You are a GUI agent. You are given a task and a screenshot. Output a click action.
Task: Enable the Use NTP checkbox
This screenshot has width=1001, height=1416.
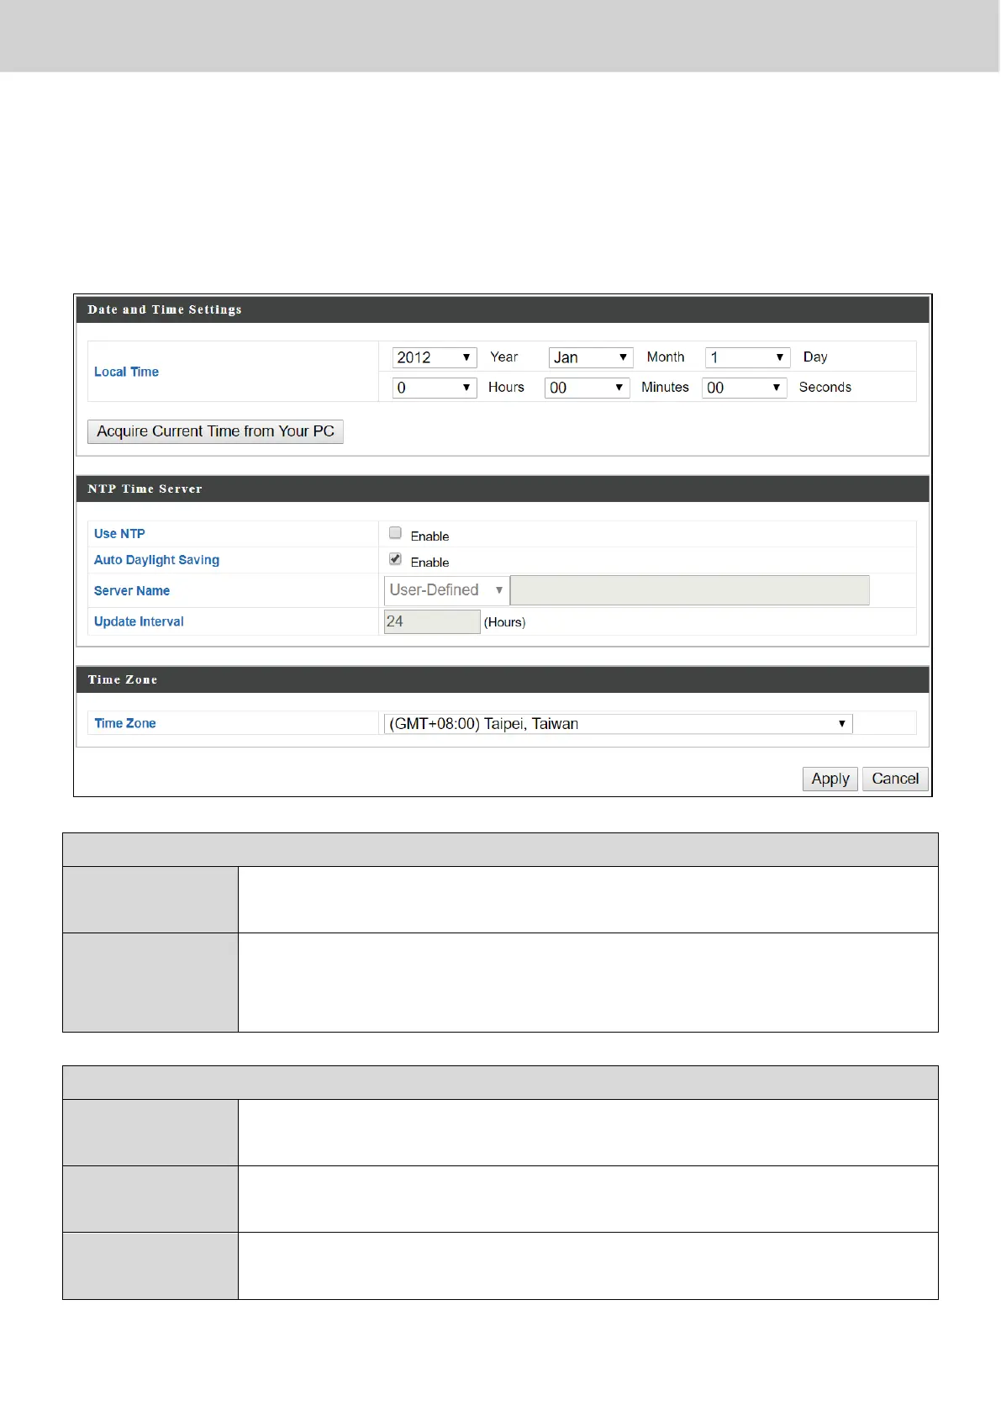(x=395, y=532)
